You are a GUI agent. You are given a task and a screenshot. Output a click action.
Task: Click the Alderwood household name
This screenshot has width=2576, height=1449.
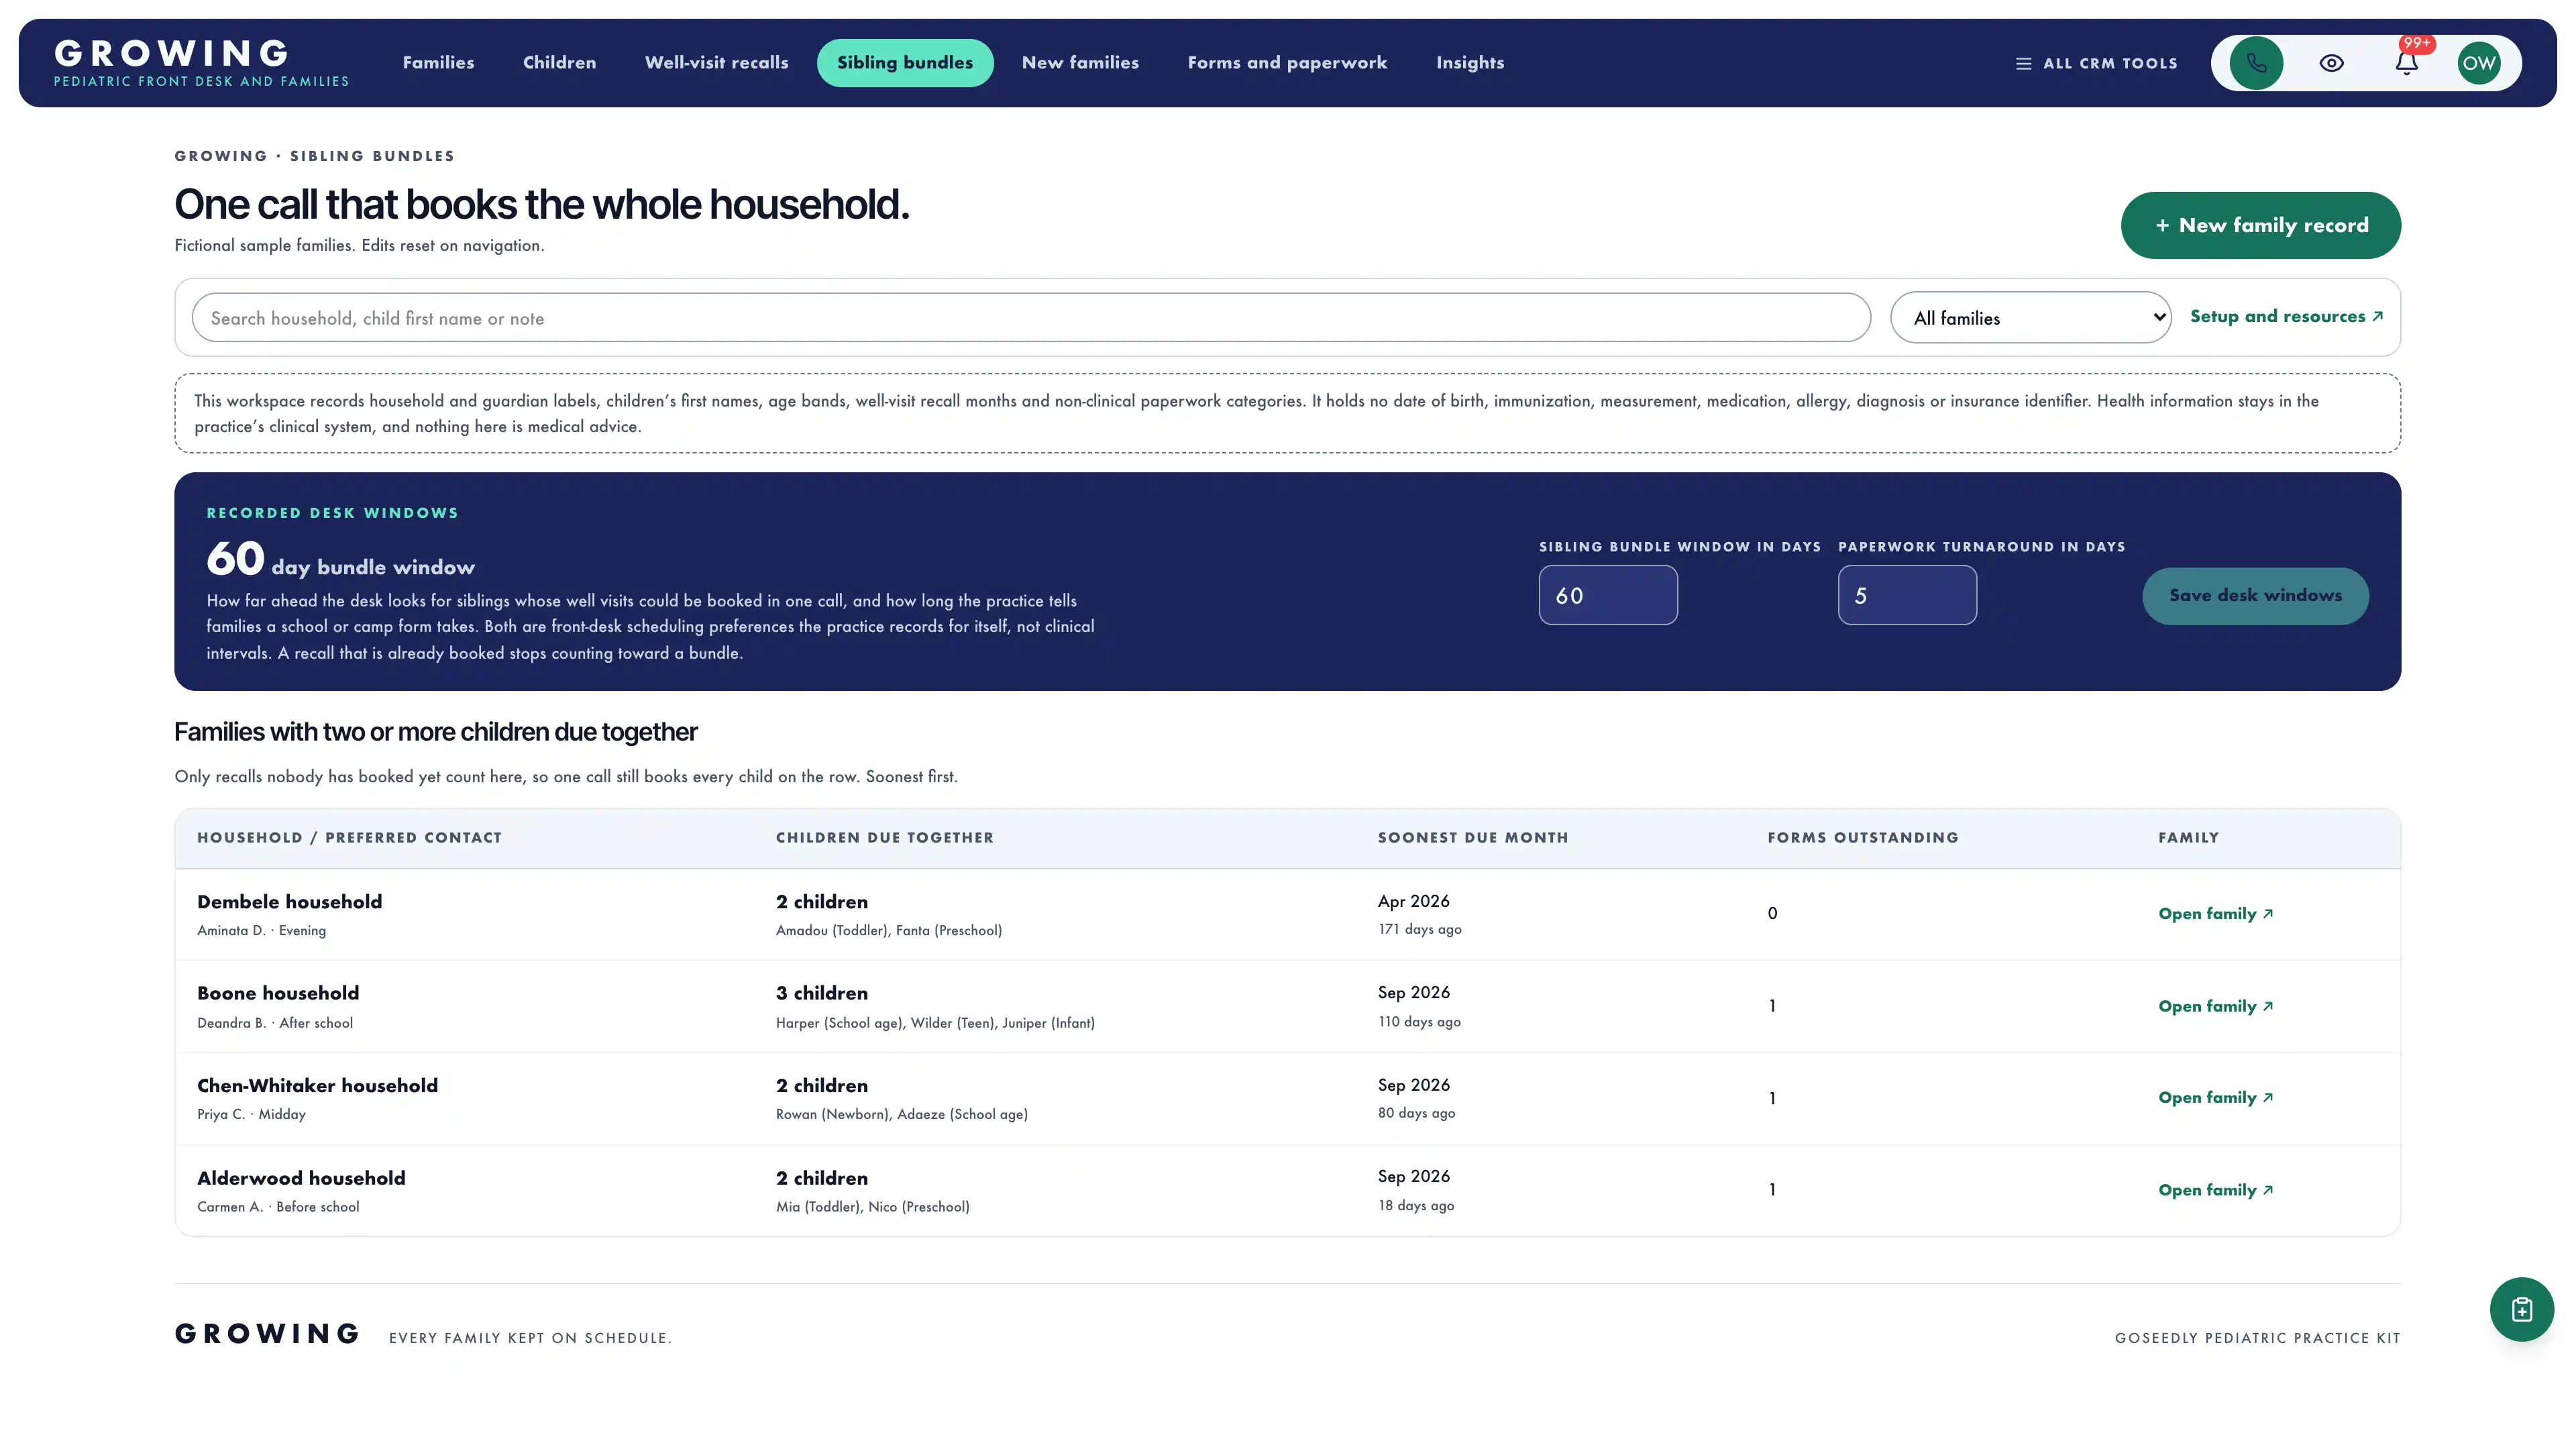click(301, 1178)
